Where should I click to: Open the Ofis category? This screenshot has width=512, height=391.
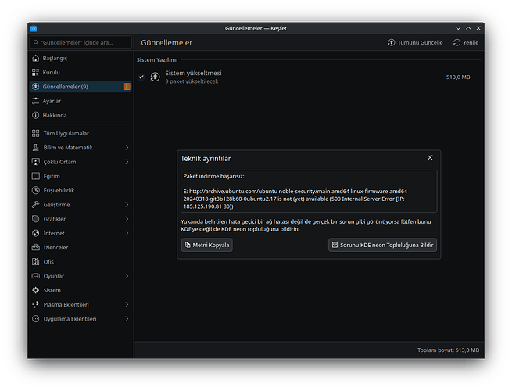[48, 262]
